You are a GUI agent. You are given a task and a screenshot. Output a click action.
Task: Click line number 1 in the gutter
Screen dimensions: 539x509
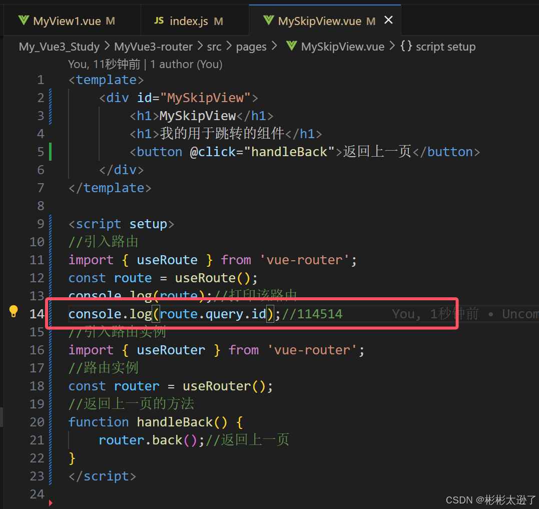click(x=41, y=80)
